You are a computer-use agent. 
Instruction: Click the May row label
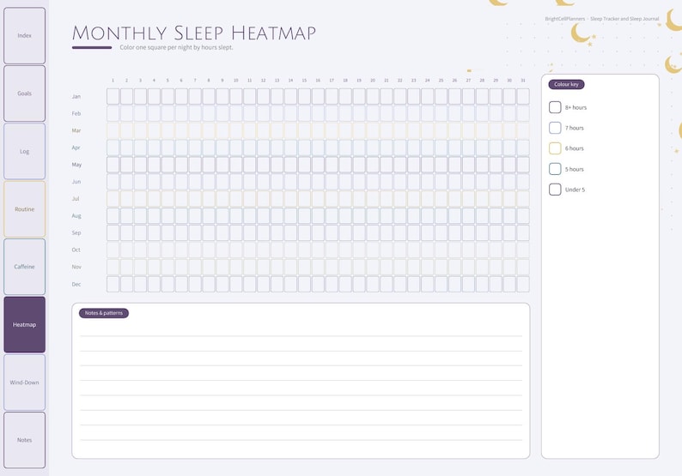click(76, 165)
